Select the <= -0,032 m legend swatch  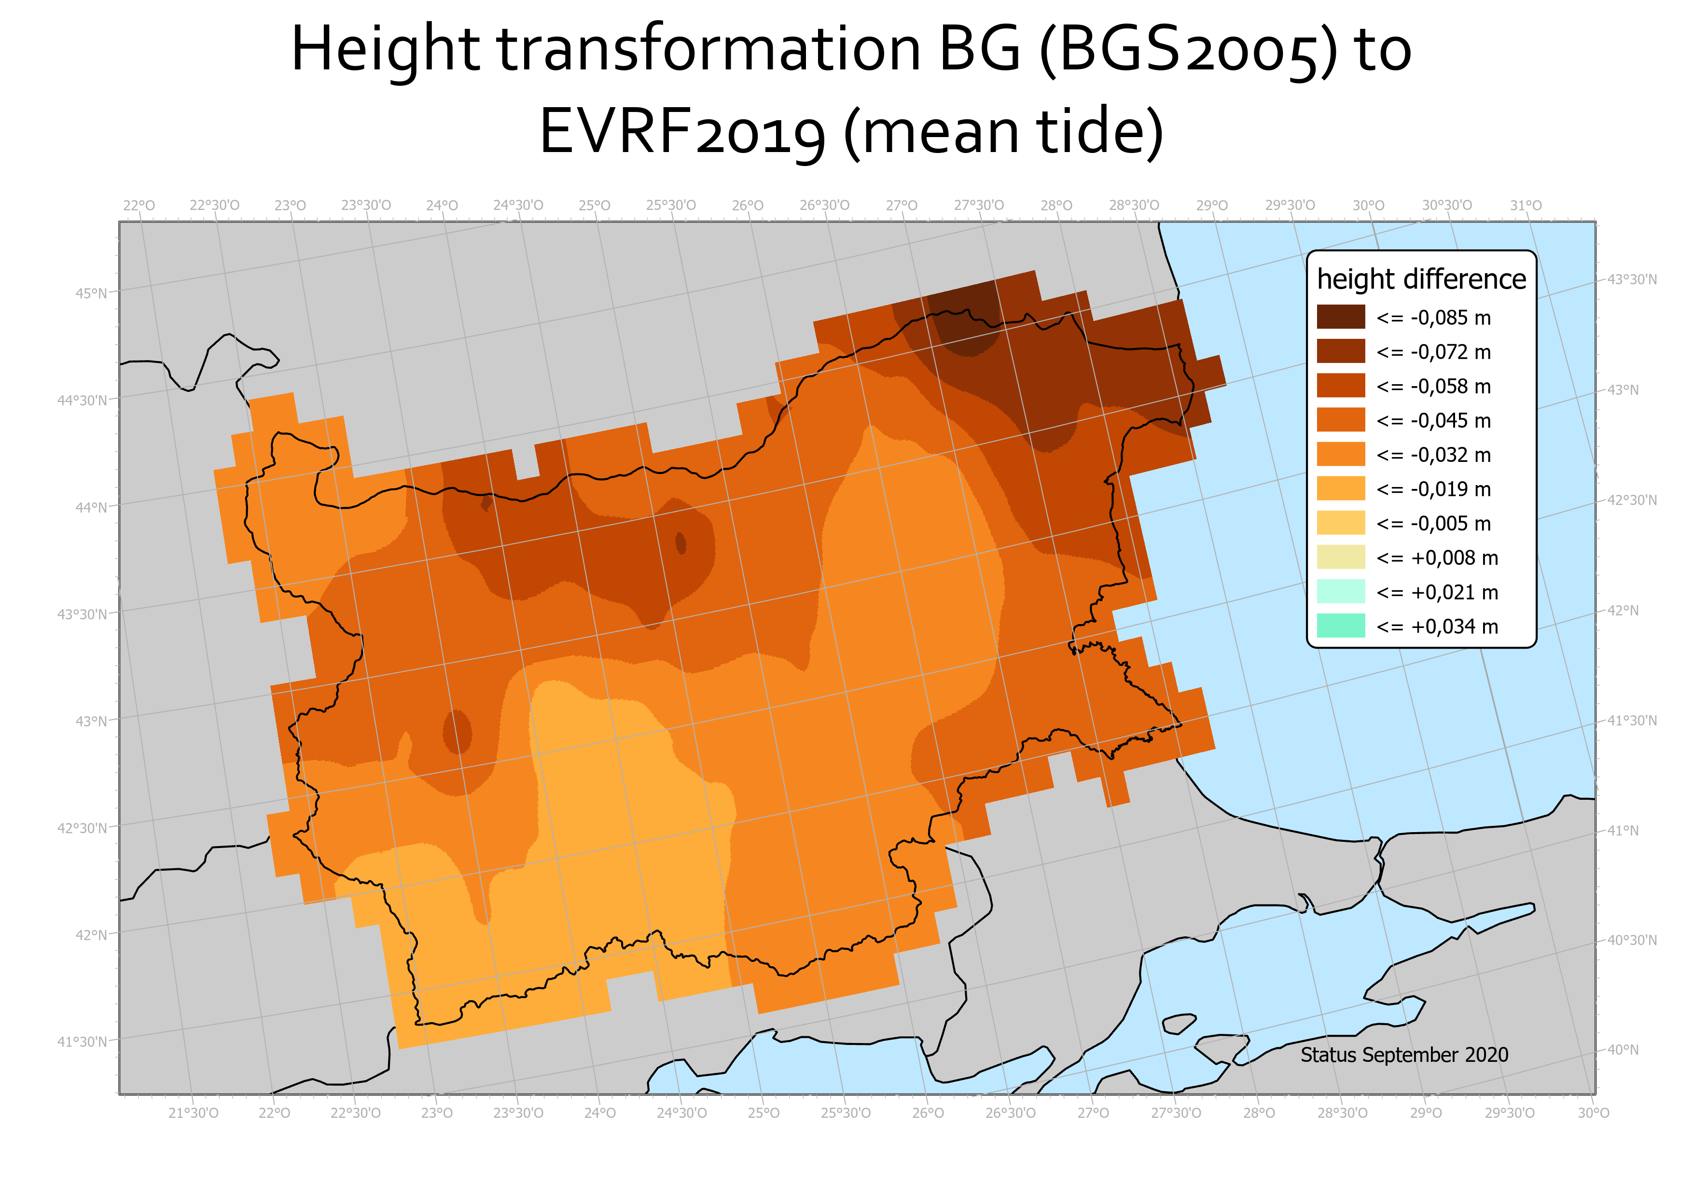(1341, 454)
